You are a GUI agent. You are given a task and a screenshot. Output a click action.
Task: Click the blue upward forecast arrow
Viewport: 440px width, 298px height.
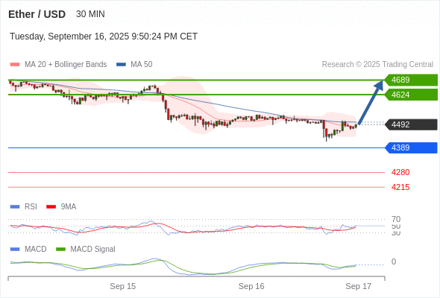point(371,102)
